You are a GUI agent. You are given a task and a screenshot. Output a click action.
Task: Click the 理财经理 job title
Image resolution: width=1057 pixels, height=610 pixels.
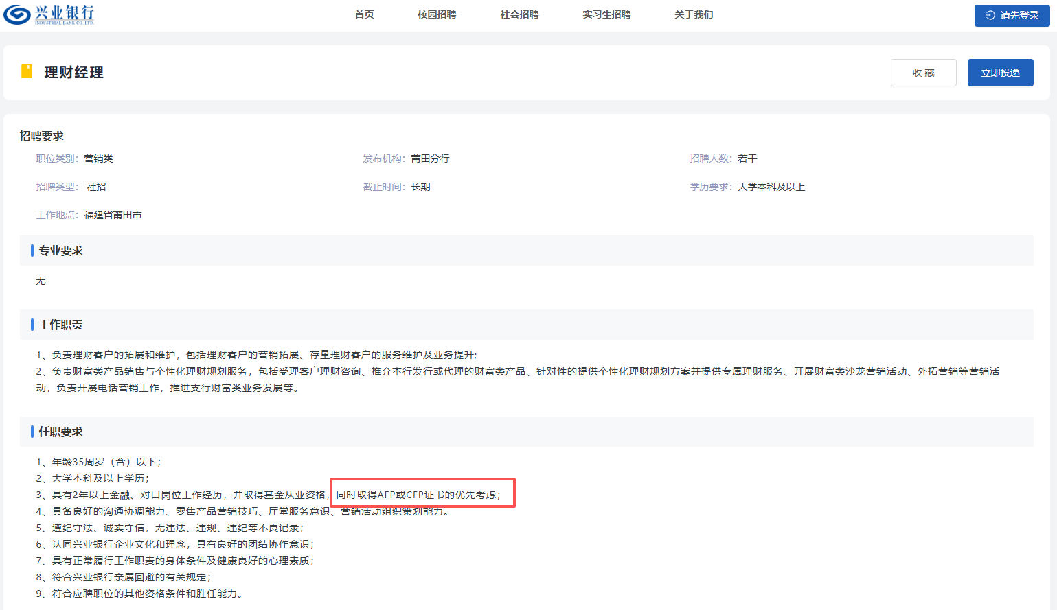[73, 72]
